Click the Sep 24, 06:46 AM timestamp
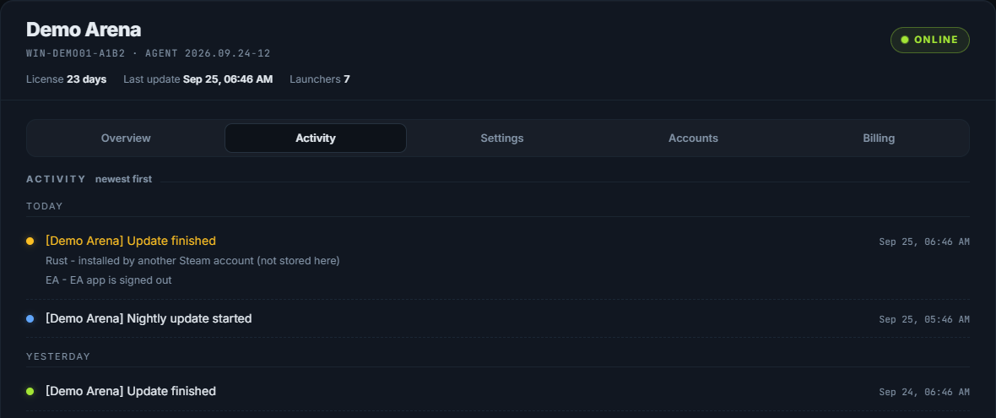Image resolution: width=996 pixels, height=418 pixels. click(x=924, y=392)
